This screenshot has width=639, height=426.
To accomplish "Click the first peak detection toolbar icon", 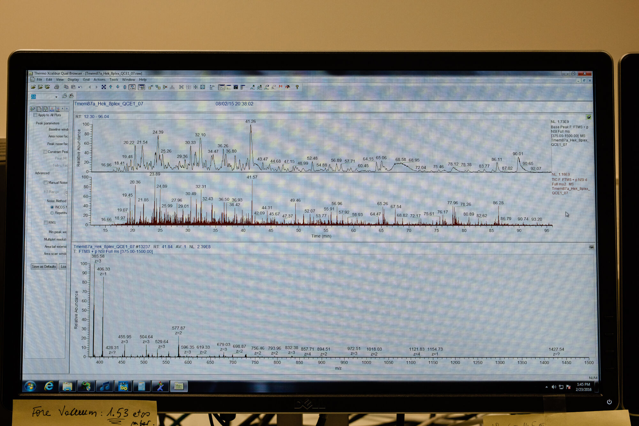I will (x=252, y=87).
